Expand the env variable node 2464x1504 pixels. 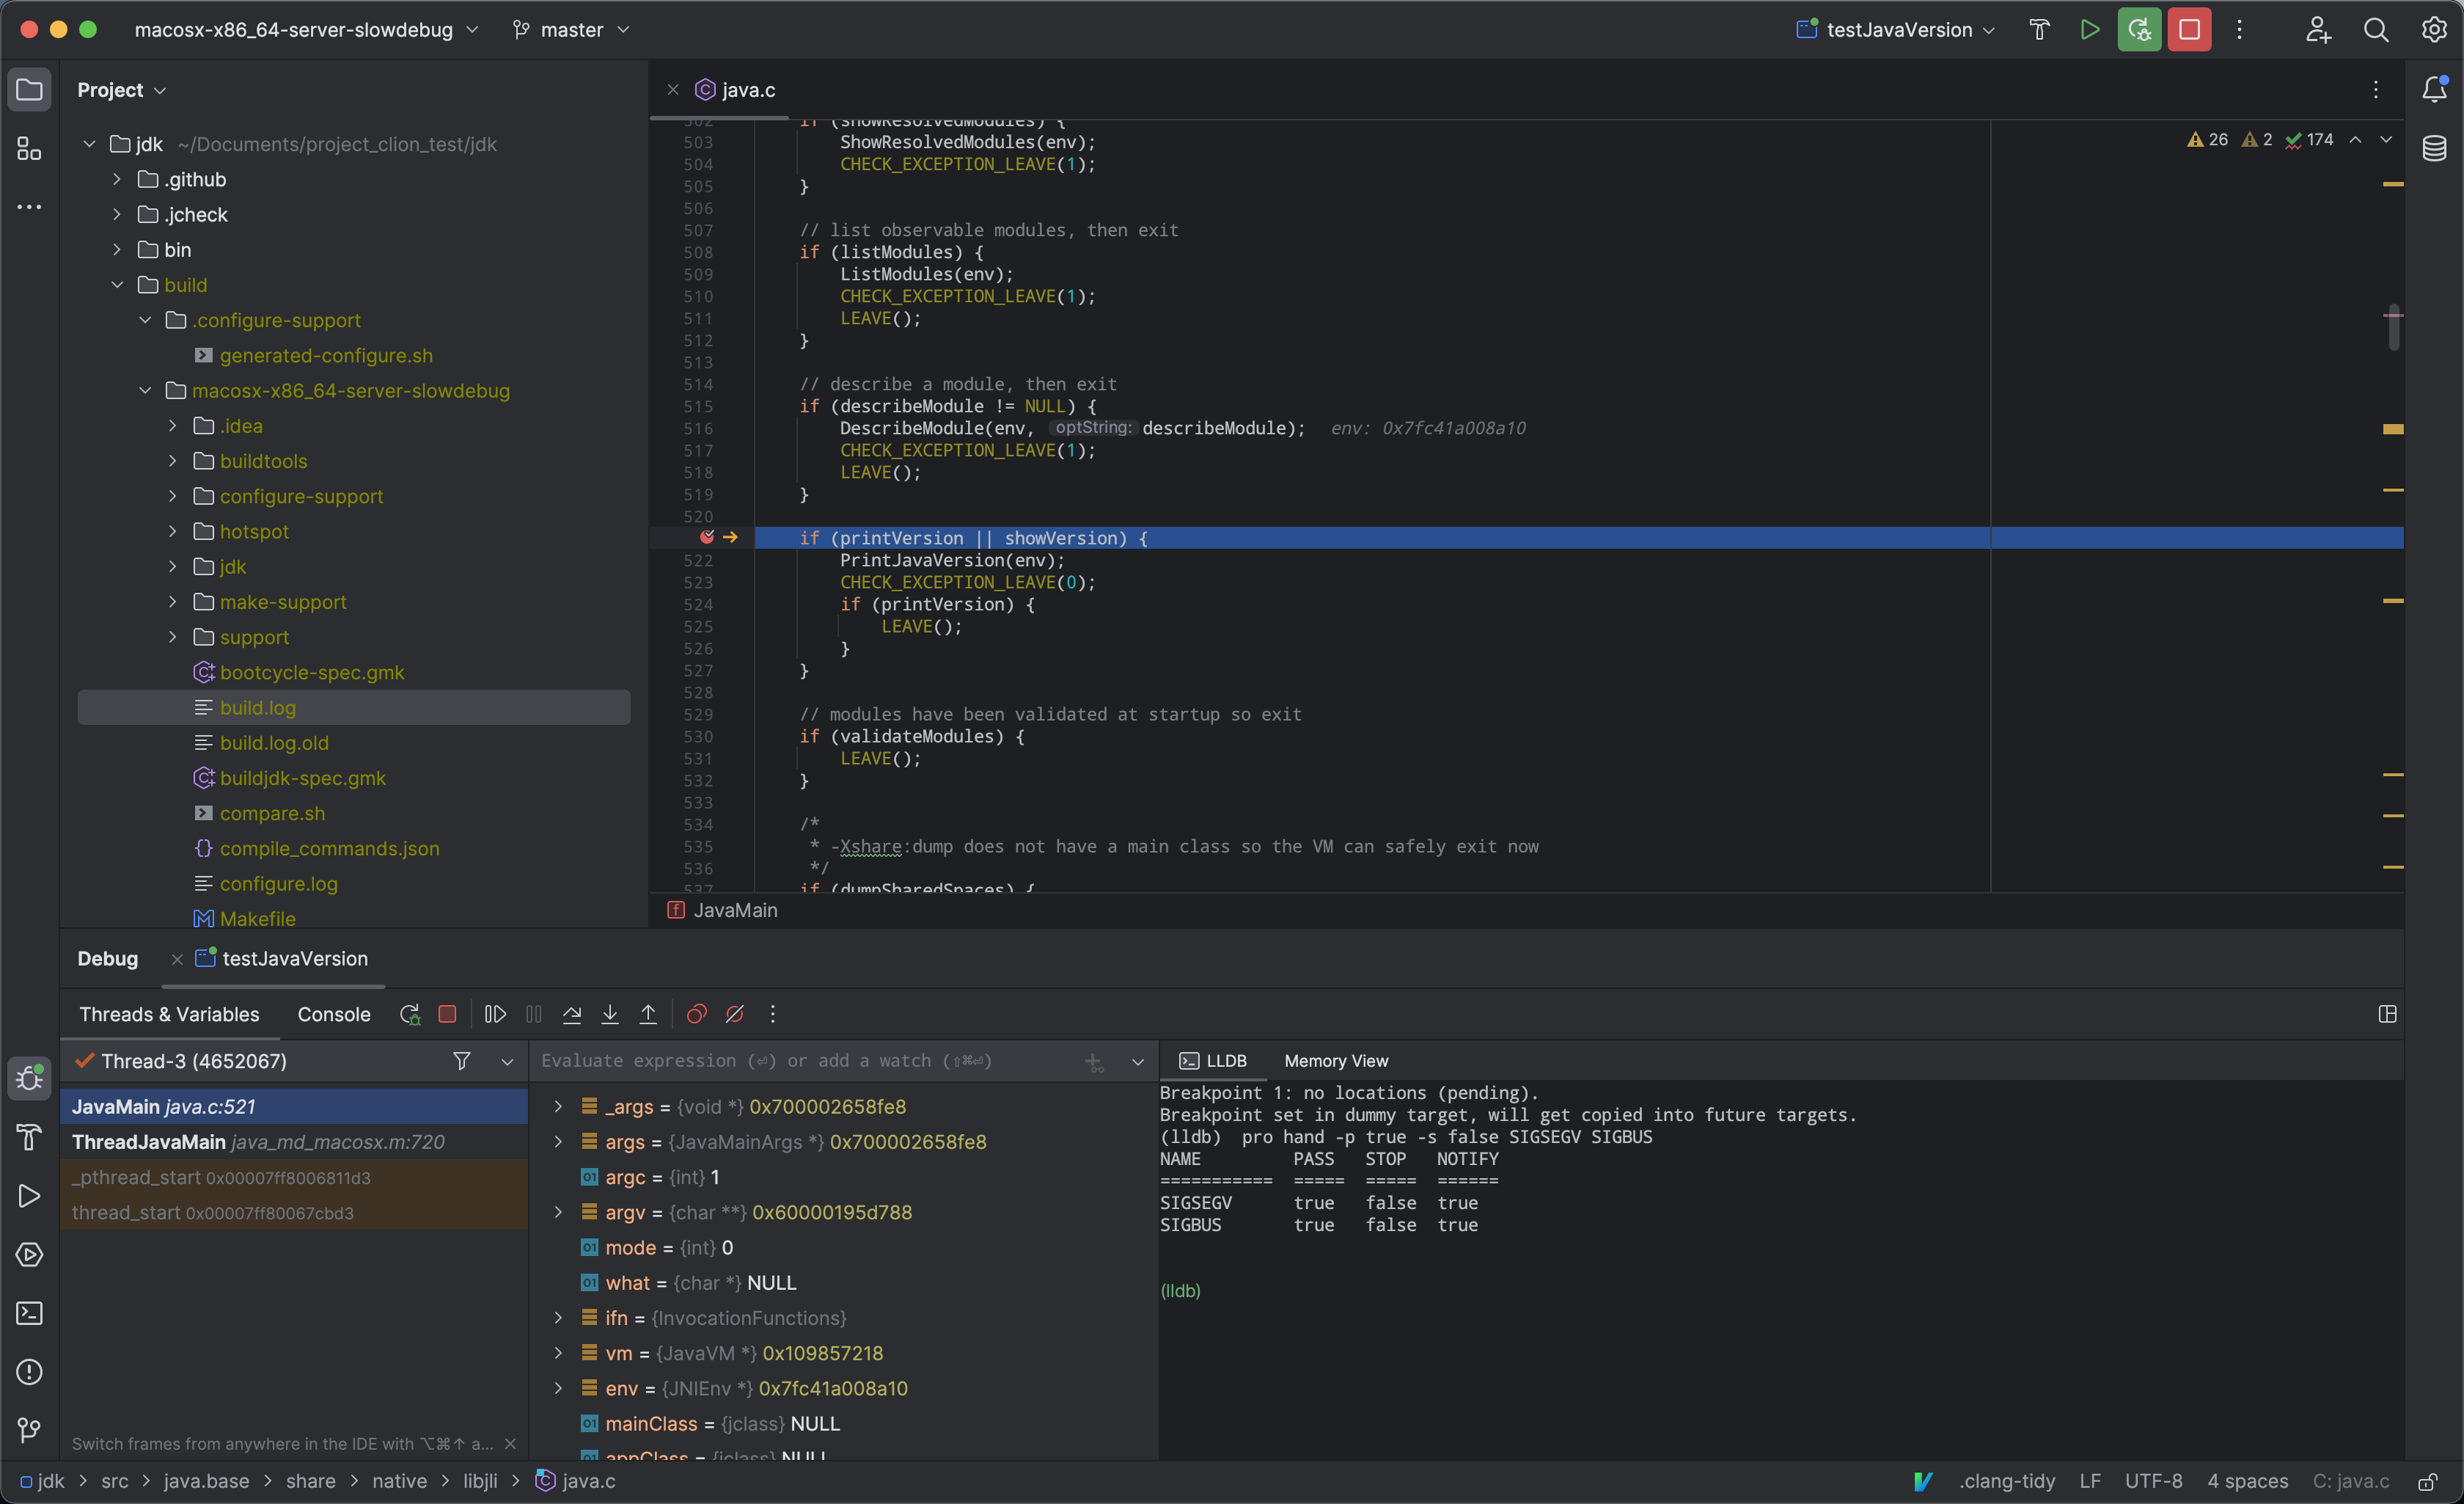558,1388
